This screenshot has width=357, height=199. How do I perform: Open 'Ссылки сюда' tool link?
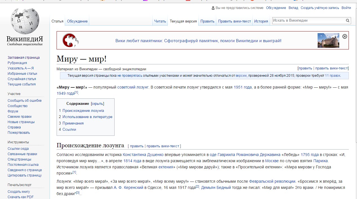tap(18, 149)
